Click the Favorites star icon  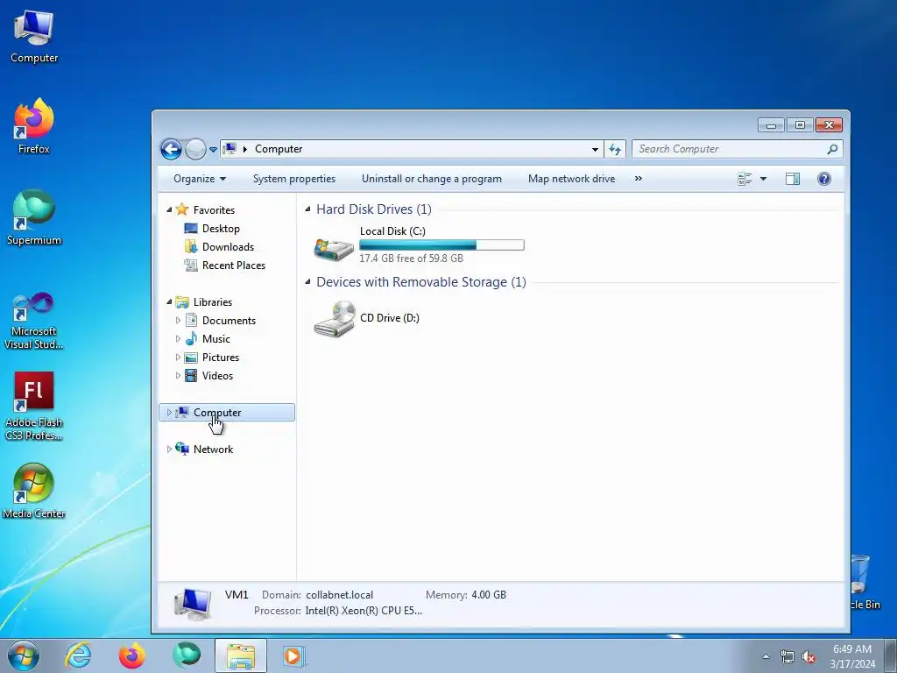(182, 209)
